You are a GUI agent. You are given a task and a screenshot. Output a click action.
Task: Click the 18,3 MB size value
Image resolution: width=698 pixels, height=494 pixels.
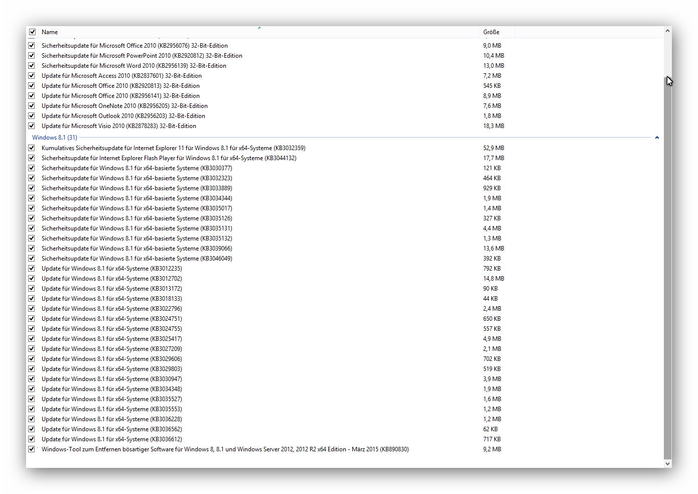pos(494,126)
